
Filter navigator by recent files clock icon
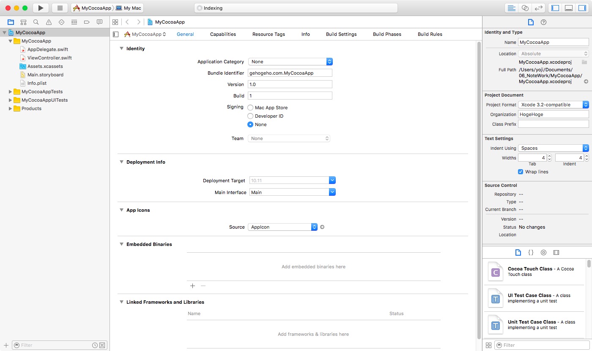click(x=95, y=345)
